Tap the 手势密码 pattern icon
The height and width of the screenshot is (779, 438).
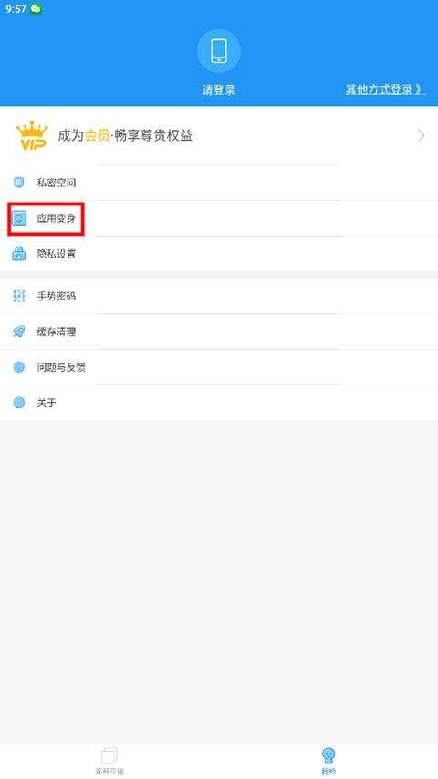coord(19,297)
